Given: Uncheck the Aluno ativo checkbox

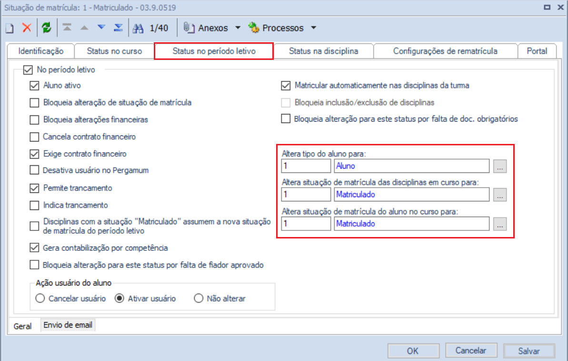Looking at the screenshot, I should pos(34,85).
